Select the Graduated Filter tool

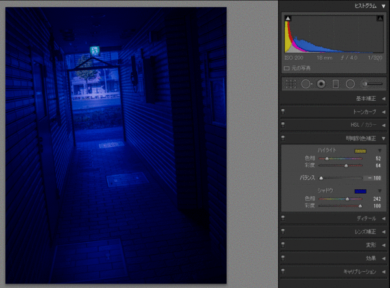(x=335, y=84)
